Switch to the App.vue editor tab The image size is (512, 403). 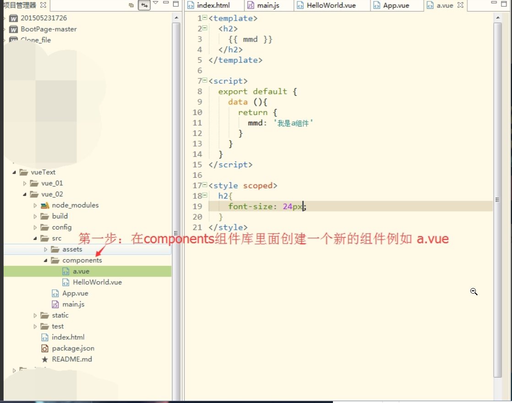(x=396, y=5)
